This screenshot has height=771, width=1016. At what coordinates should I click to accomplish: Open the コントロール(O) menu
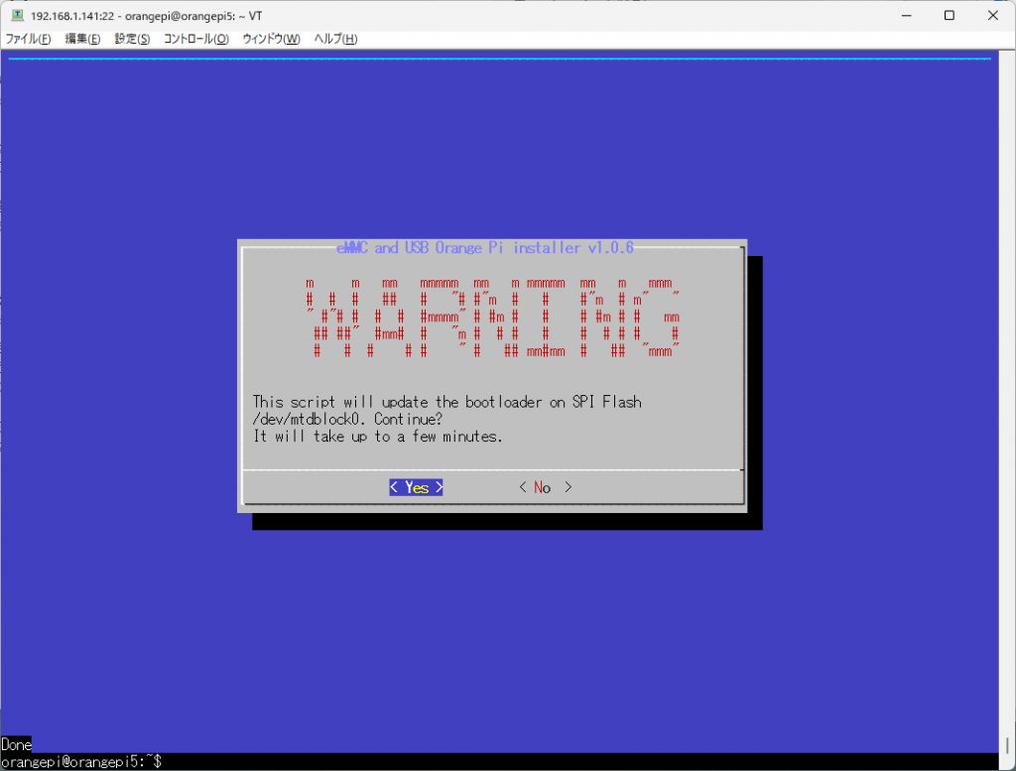point(195,39)
